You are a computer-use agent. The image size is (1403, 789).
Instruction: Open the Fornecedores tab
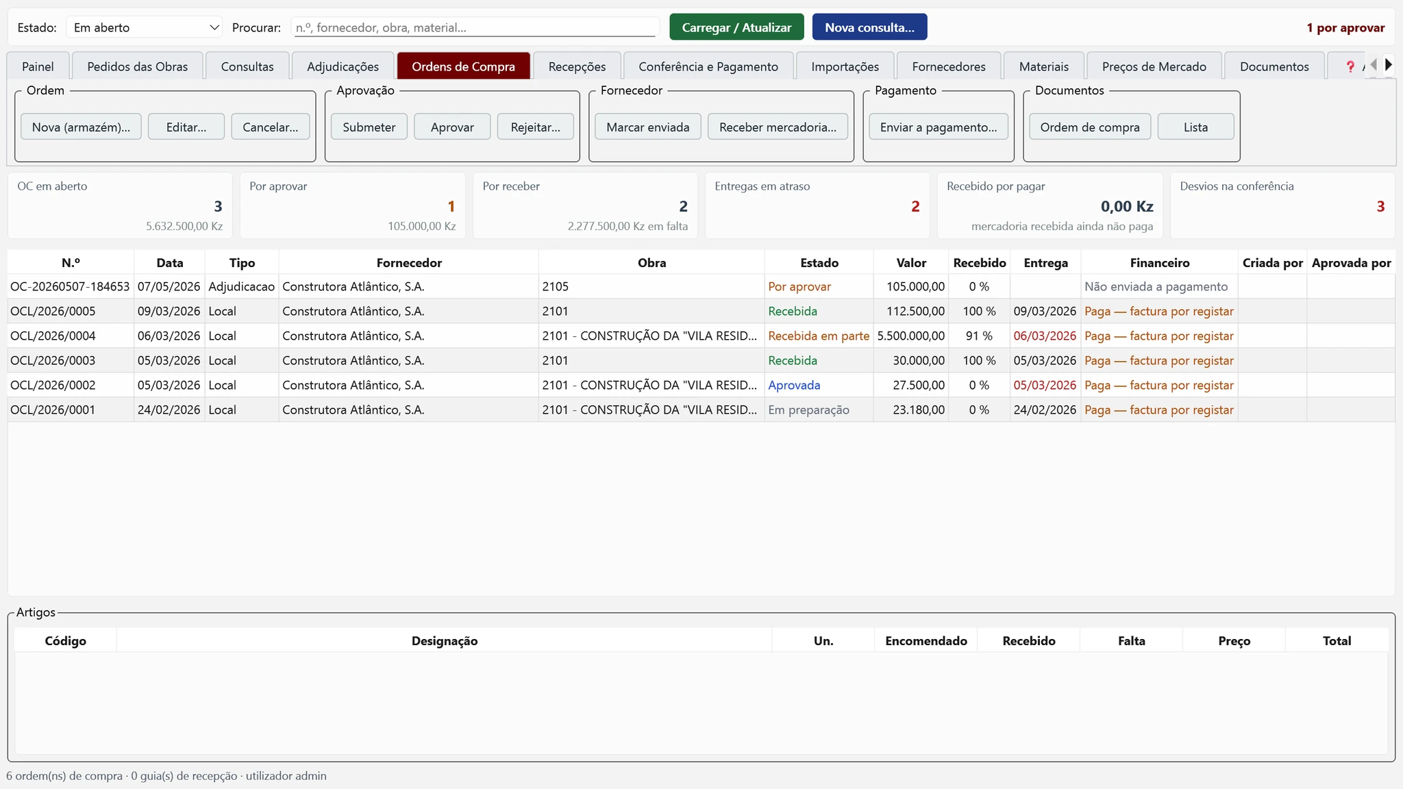(x=949, y=66)
